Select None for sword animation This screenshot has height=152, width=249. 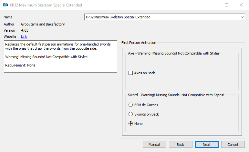click(131, 124)
